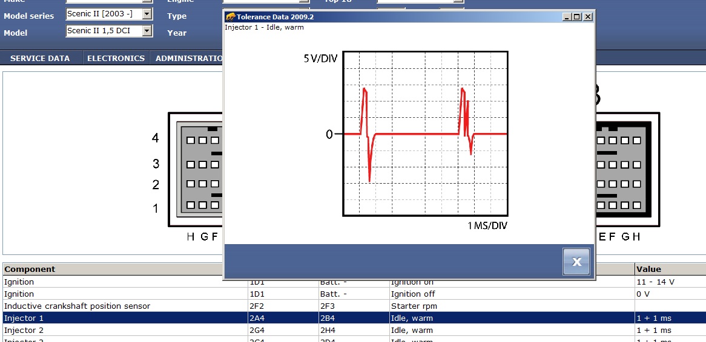Switch to the ELECTRONICS tab
706x342 pixels.
[x=116, y=58]
